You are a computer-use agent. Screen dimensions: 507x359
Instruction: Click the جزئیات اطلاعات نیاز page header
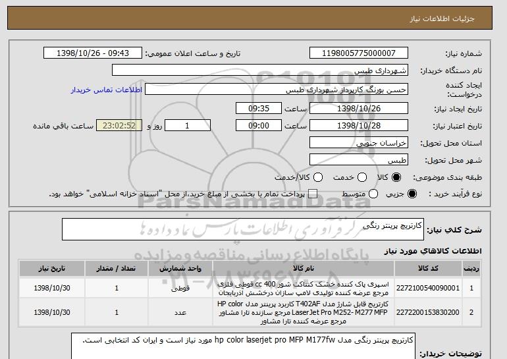pos(442,18)
